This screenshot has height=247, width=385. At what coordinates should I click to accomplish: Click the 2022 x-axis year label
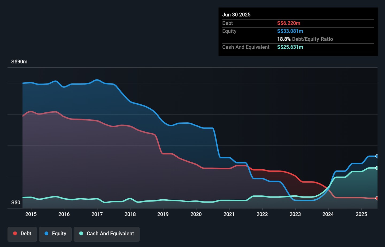[262, 214]
